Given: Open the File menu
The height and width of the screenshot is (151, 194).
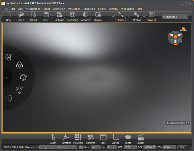Looking at the screenshot, I should [5, 9].
